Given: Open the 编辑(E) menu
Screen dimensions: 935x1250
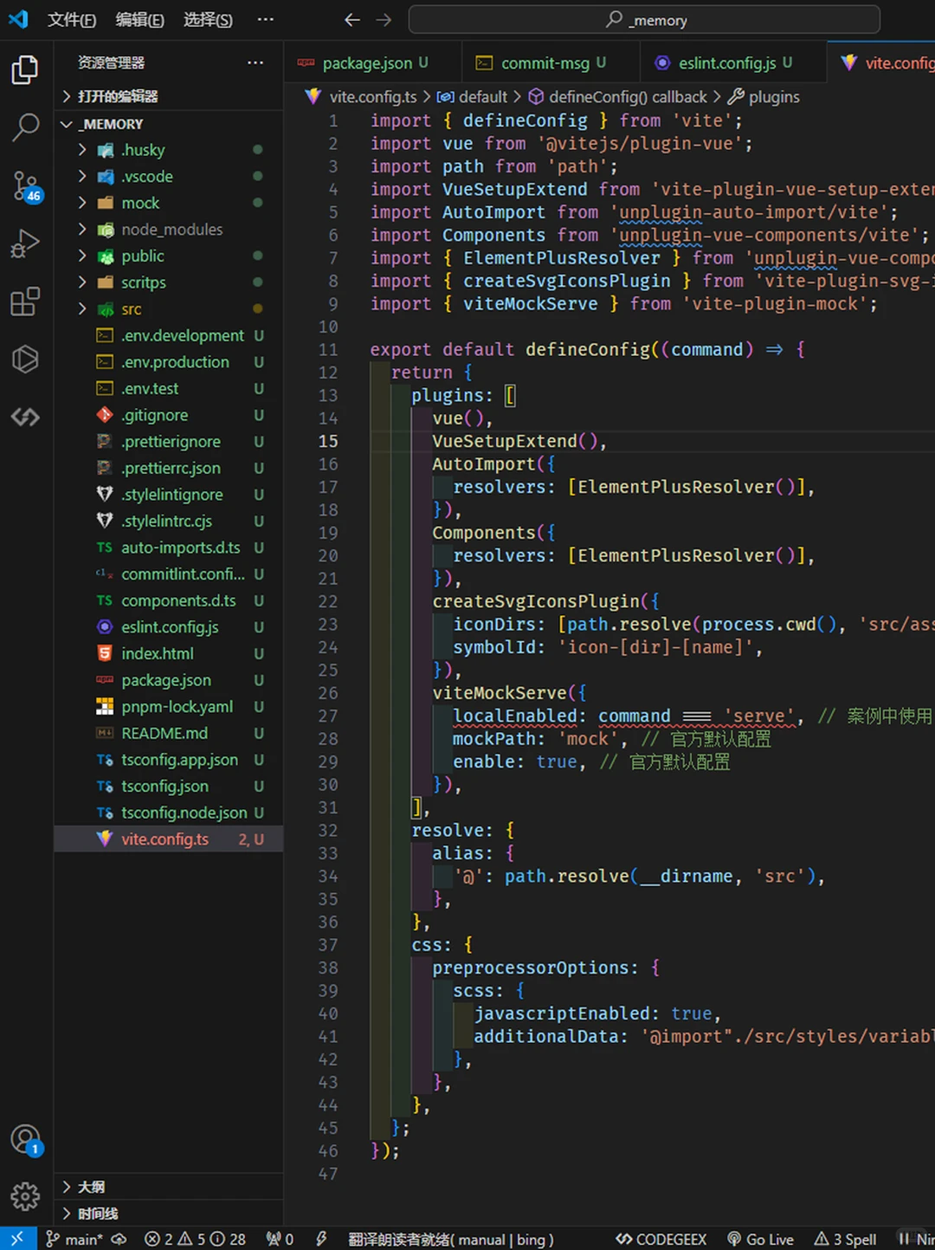Looking at the screenshot, I should coord(139,19).
